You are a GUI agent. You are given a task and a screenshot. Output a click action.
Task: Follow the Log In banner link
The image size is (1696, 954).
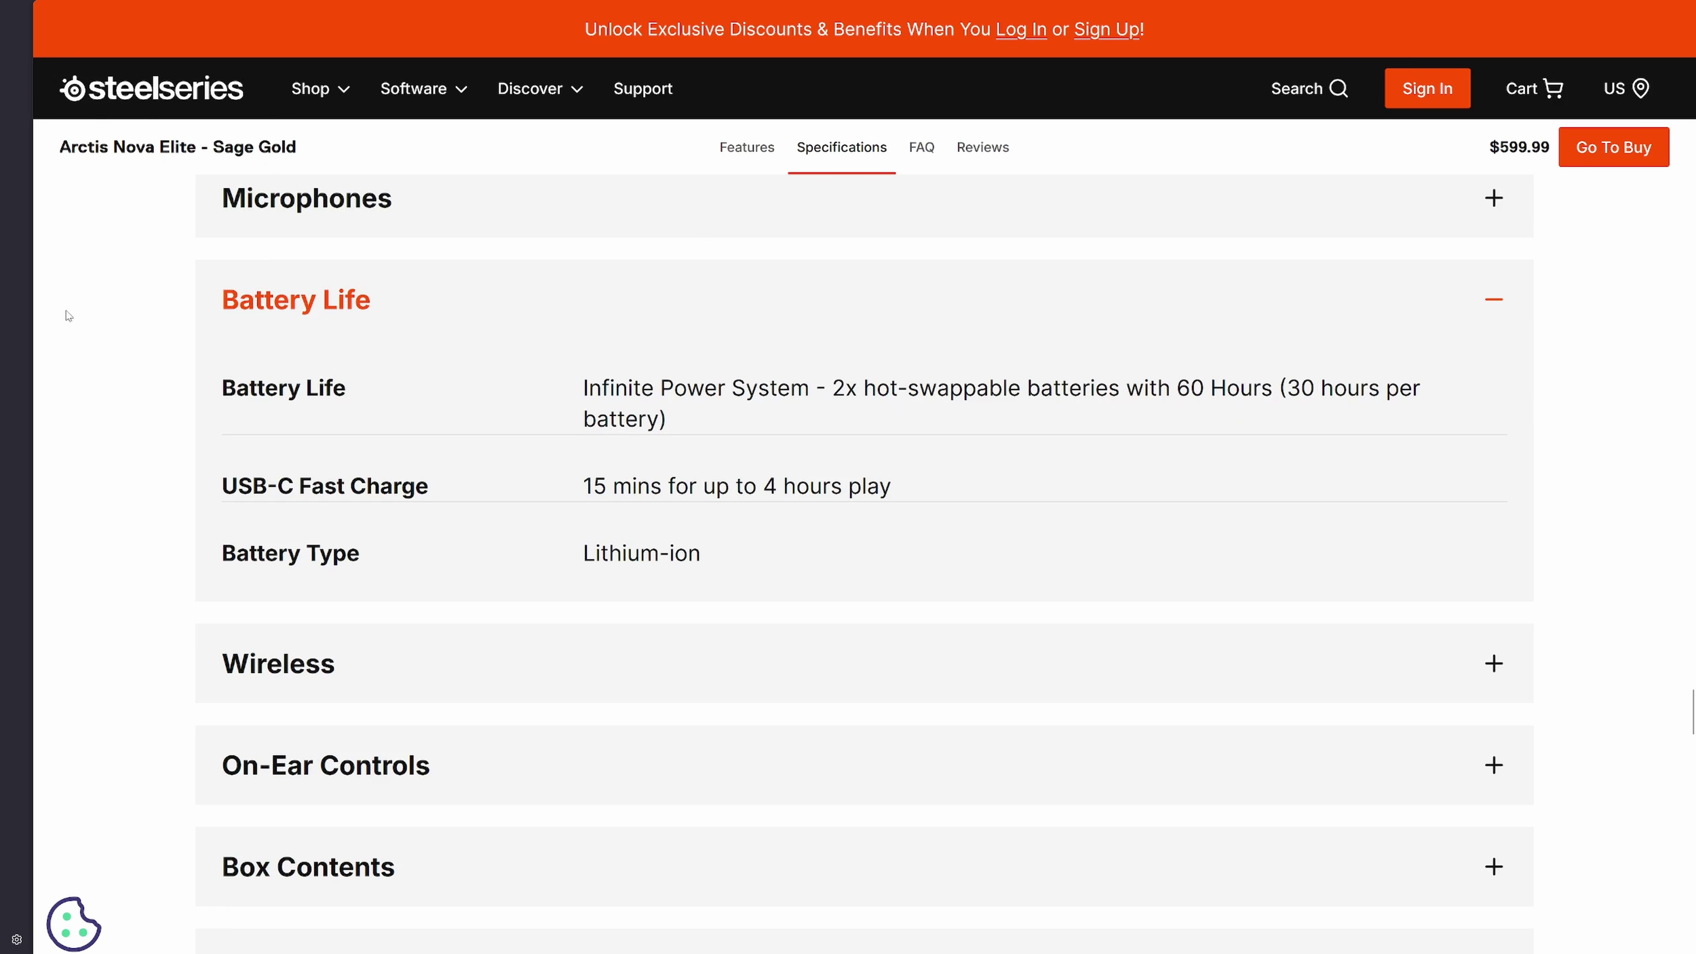point(1021,29)
